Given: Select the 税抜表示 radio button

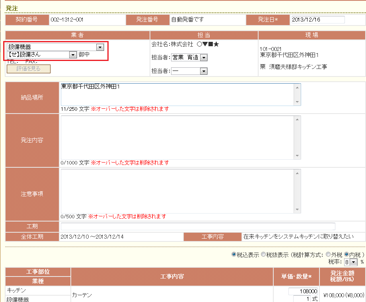Looking at the screenshot, I should pos(263,255).
